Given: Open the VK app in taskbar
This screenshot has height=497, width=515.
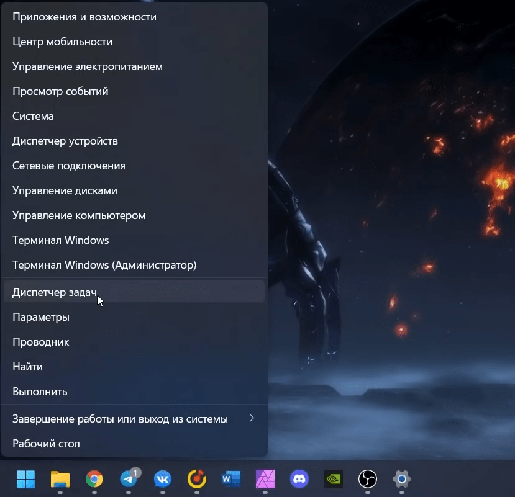Looking at the screenshot, I should coord(163,479).
